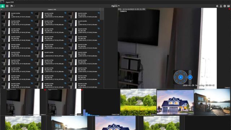The width and height of the screenshot is (231, 130).
Task: Click the round info icon beside the account icon
Action: click(x=225, y=6)
